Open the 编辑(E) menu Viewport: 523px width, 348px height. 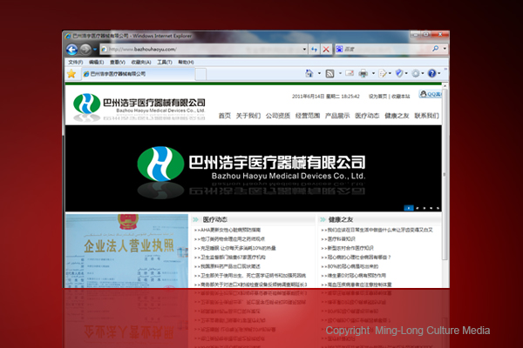click(96, 63)
